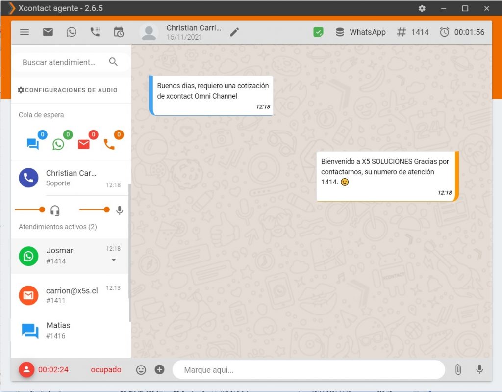This screenshot has width=502, height=392.
Task: Adjust the headphone volume slider
Action: [x=30, y=209]
